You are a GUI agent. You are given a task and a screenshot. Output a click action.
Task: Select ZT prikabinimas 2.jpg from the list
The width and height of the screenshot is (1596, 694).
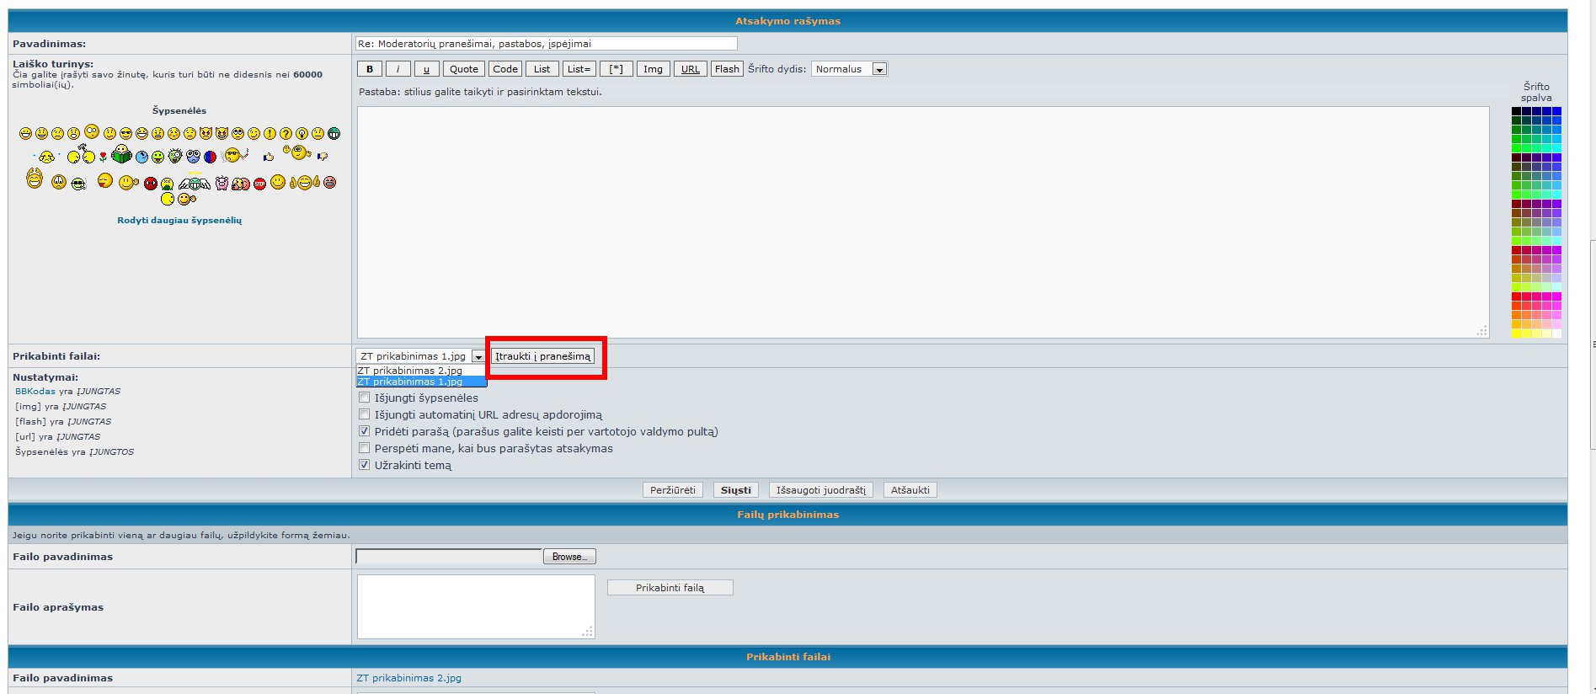point(410,371)
